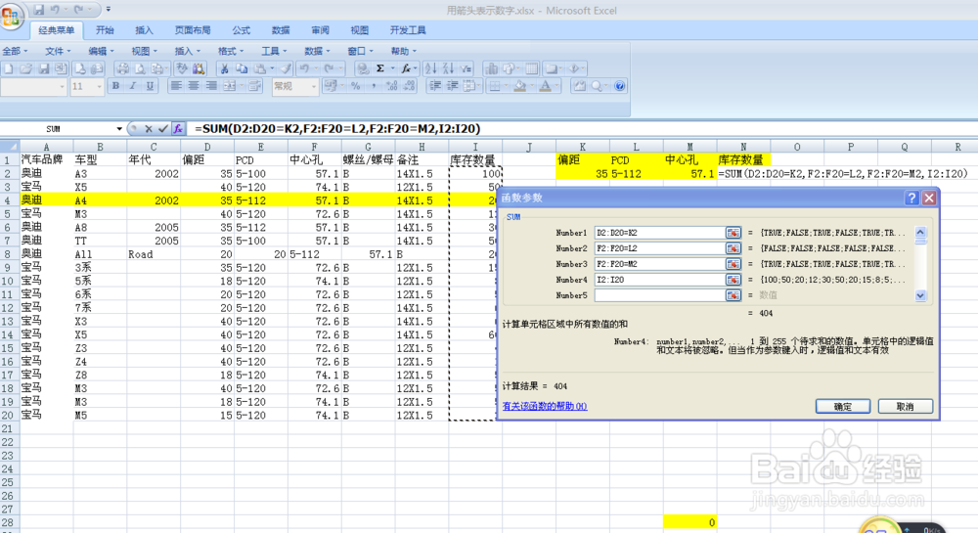Toggle Comma Style number format
The width and height of the screenshot is (978, 533).
374,86
